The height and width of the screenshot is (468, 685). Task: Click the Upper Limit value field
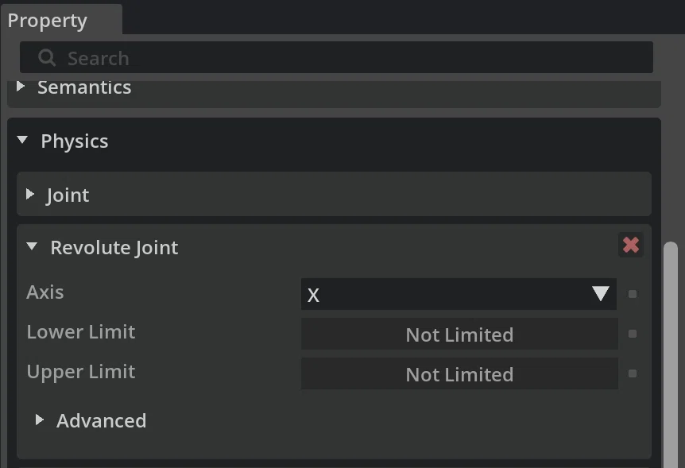click(459, 373)
